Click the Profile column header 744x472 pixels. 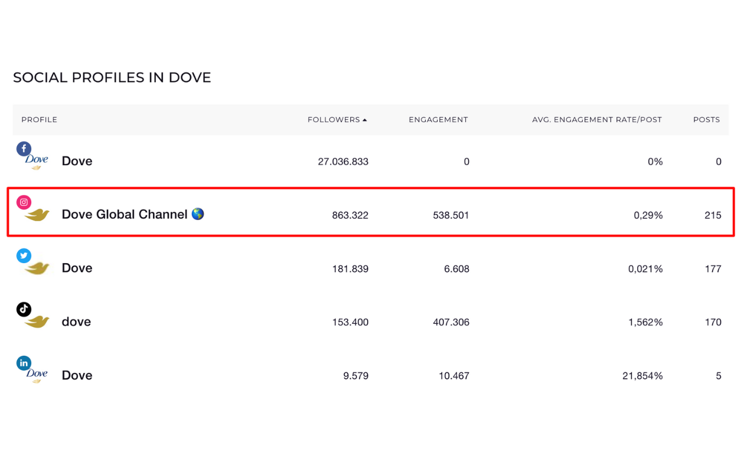40,120
